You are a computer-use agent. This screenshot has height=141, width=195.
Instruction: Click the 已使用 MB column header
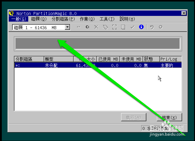[x=108, y=59]
